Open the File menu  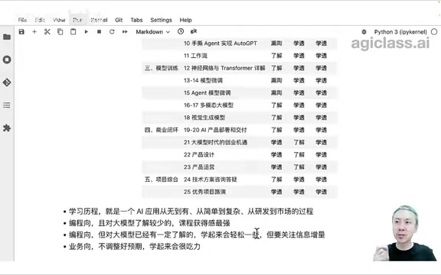tap(22, 20)
